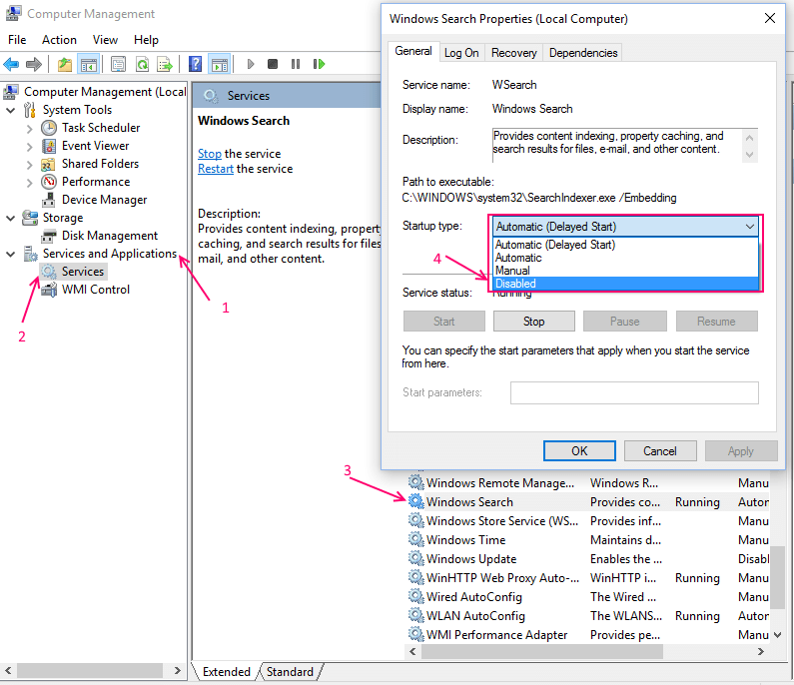Click the Stop Service square icon
Image resolution: width=794 pixels, height=685 pixels.
pyautogui.click(x=273, y=64)
